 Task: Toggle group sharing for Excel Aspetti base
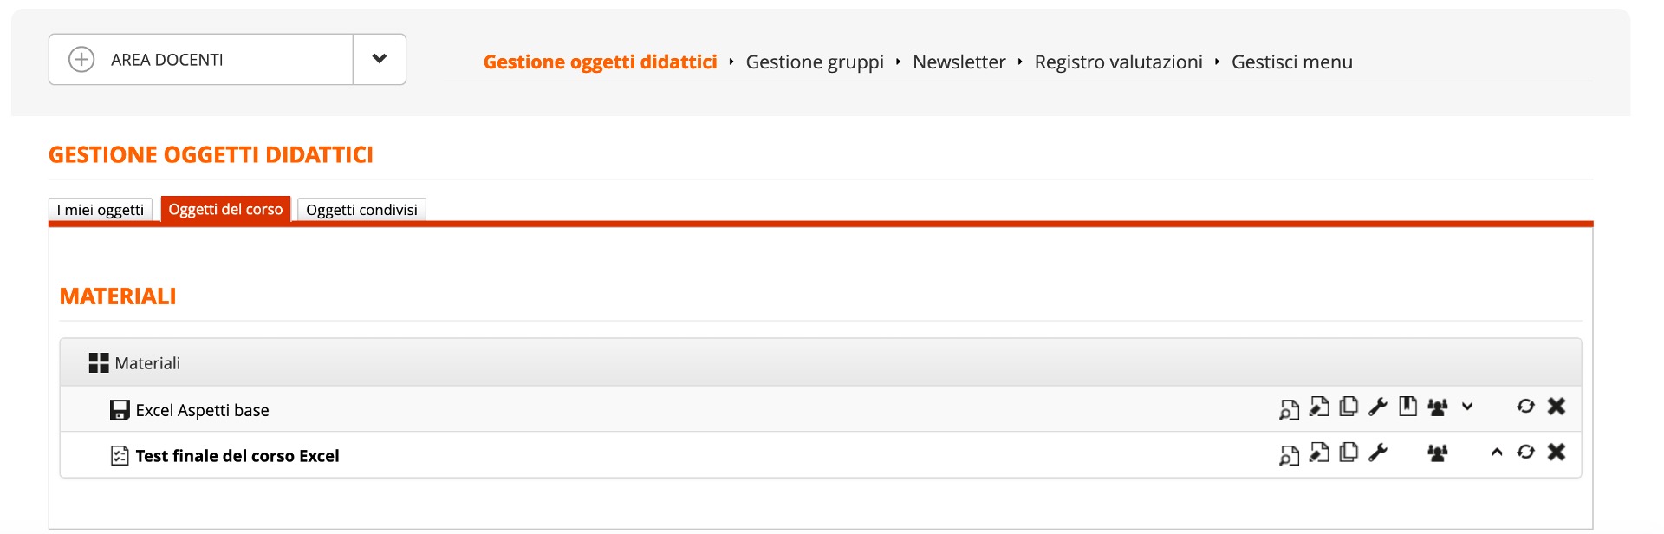(1437, 407)
